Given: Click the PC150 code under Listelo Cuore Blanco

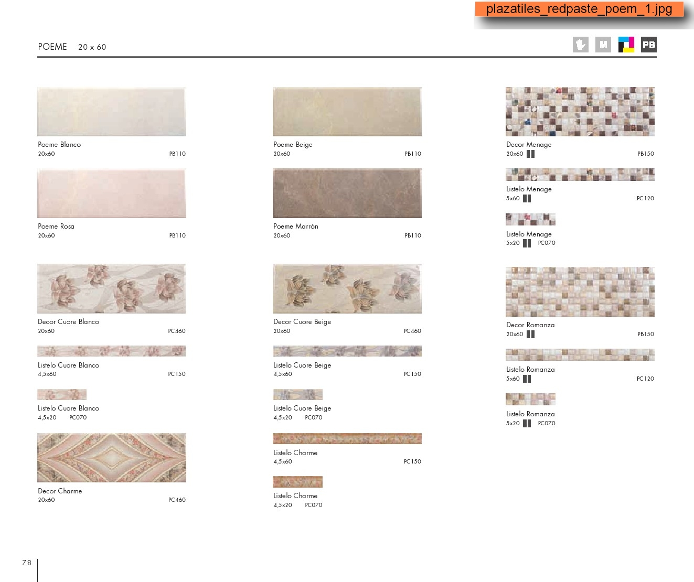Looking at the screenshot, I should (x=177, y=374).
